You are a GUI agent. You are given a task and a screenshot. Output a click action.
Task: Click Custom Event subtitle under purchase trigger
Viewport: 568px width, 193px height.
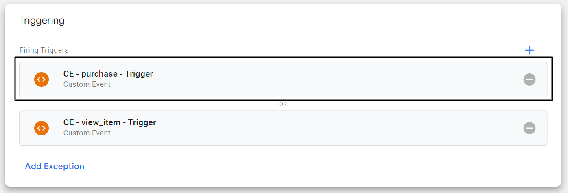click(87, 84)
